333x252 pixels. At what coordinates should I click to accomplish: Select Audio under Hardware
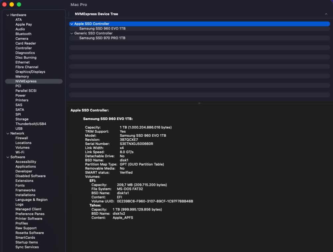click(20, 29)
